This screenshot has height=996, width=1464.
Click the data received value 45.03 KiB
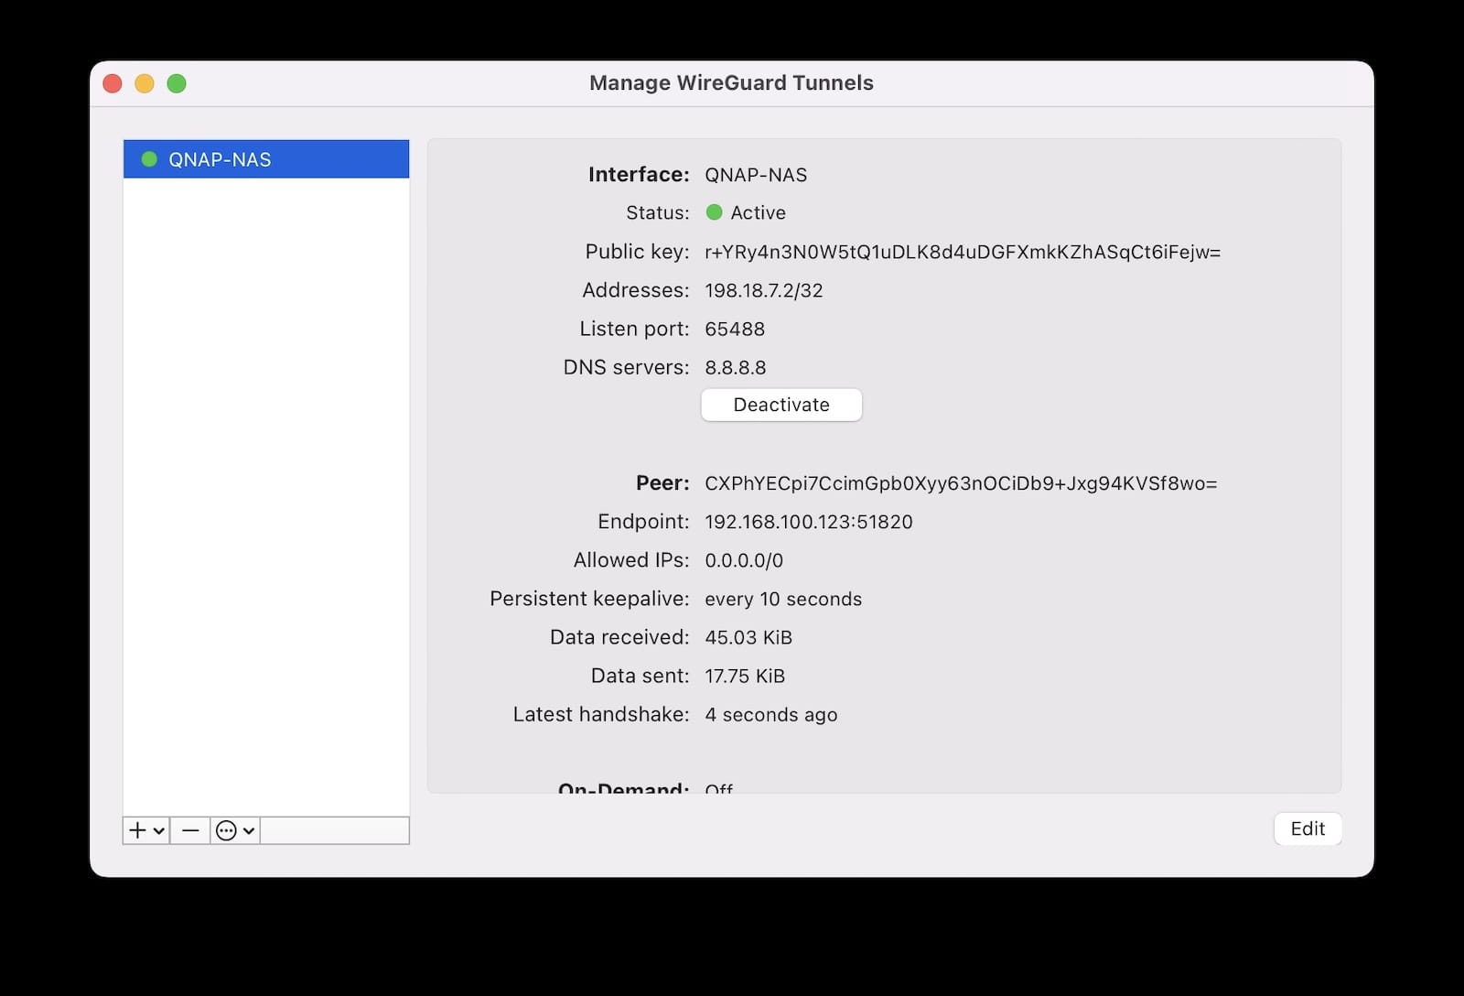748,637
